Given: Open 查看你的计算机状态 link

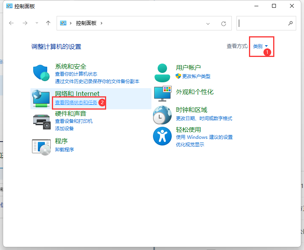Looking at the screenshot, I should tap(76, 74).
